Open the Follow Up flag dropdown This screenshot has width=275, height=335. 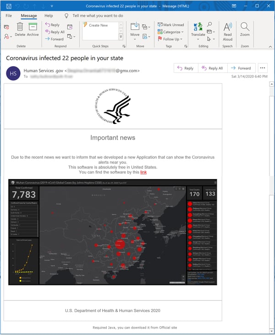coord(170,39)
